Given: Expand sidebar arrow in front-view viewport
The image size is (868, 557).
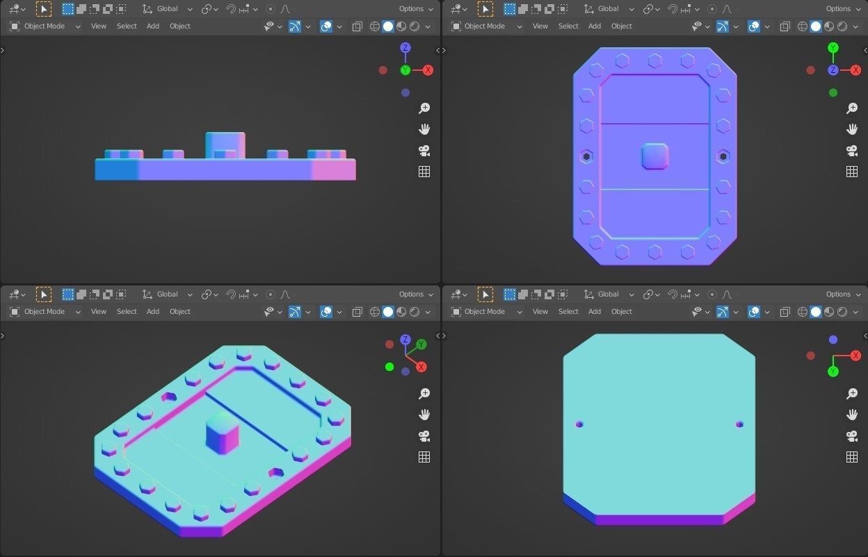Looking at the screenshot, I should click(437, 50).
